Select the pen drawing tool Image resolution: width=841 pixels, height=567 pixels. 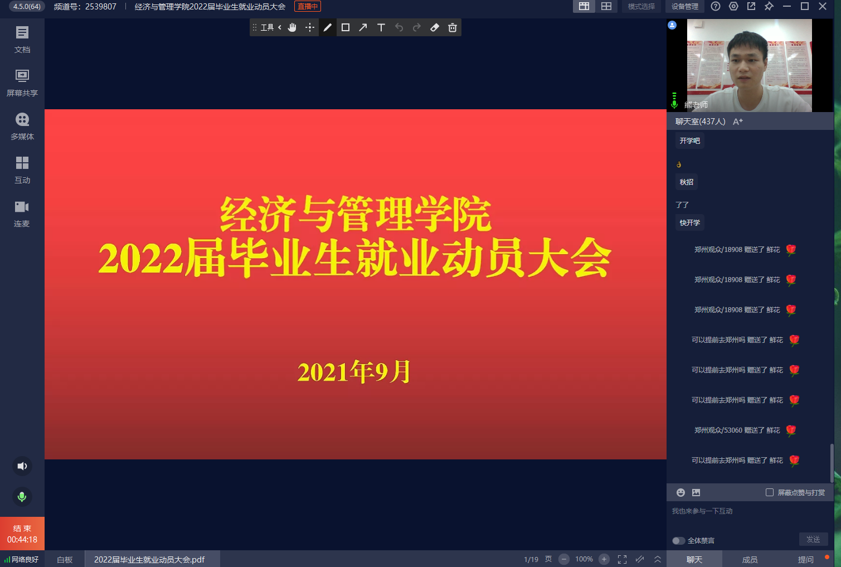coord(328,27)
